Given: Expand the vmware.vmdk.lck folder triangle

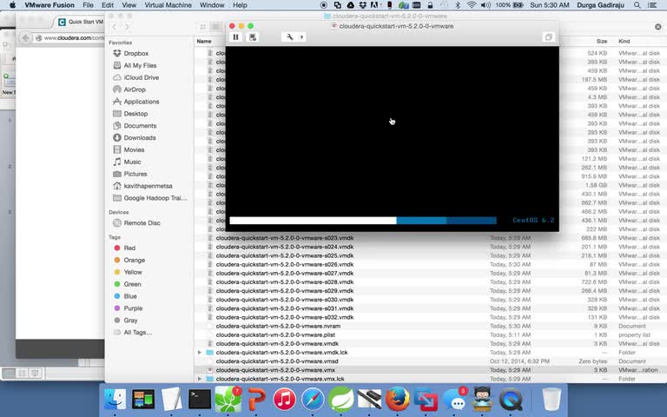Looking at the screenshot, I should [200, 353].
